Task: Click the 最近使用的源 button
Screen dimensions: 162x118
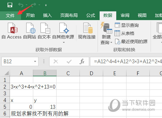Action: click(x=131, y=42)
